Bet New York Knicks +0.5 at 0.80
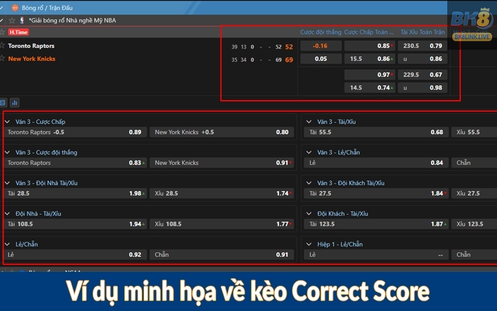This screenshot has width=497, height=311. pos(222,132)
